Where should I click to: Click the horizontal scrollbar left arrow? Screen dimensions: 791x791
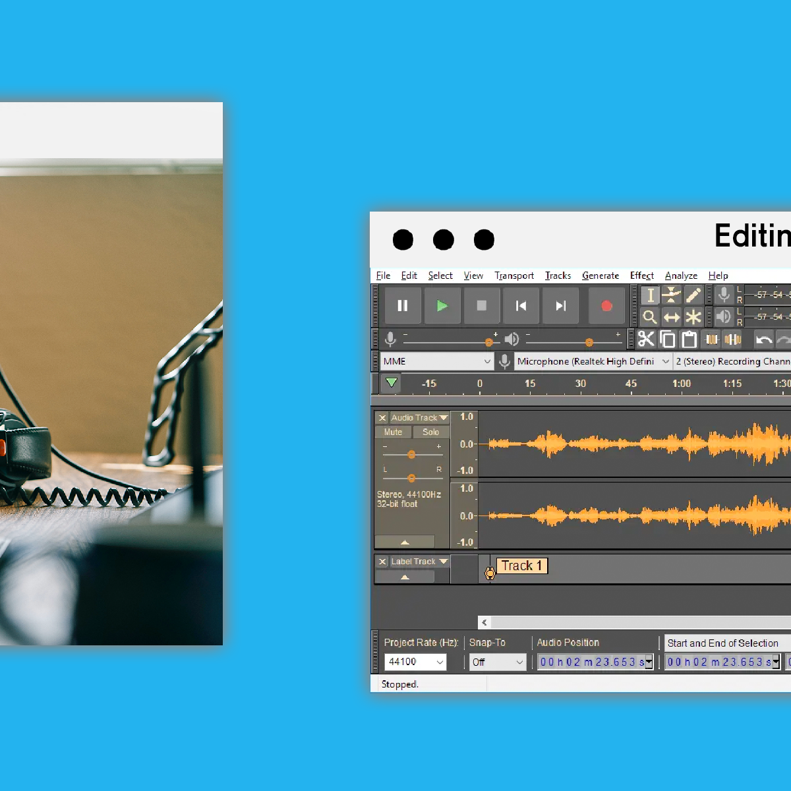pos(484,622)
